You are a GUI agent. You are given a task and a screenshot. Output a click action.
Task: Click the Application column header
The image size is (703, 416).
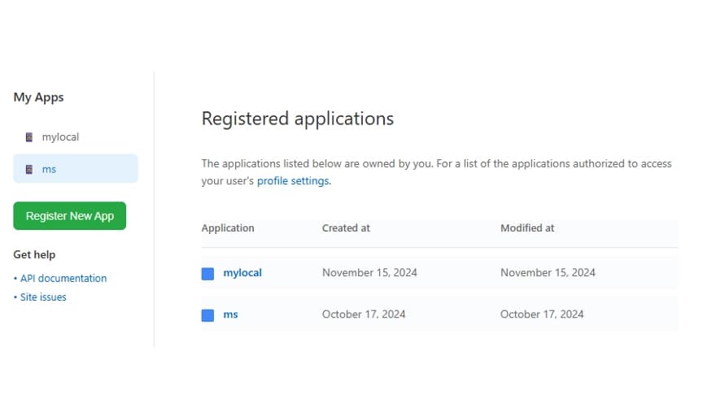228,228
